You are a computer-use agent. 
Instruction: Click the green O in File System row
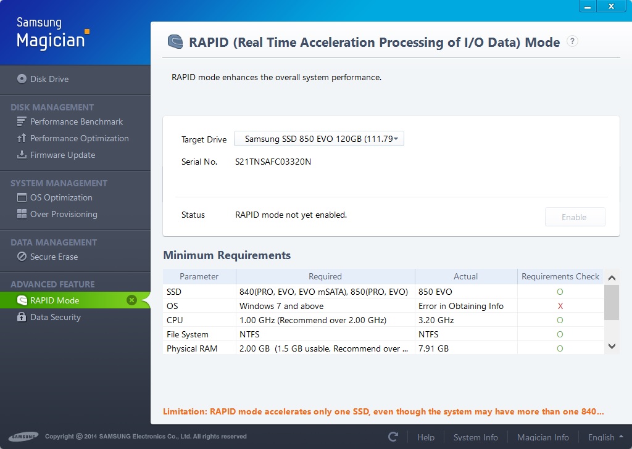560,334
